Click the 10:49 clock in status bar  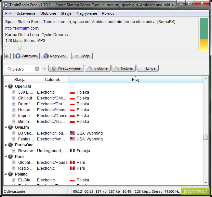pyautogui.click(x=127, y=191)
